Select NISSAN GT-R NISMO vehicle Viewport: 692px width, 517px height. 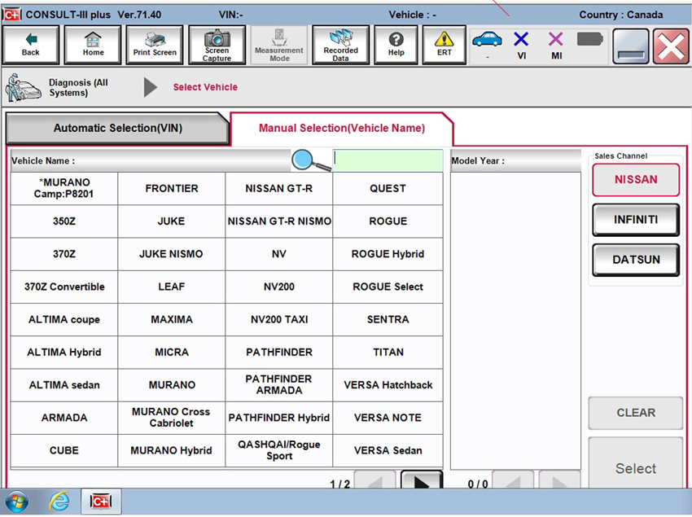(x=279, y=221)
